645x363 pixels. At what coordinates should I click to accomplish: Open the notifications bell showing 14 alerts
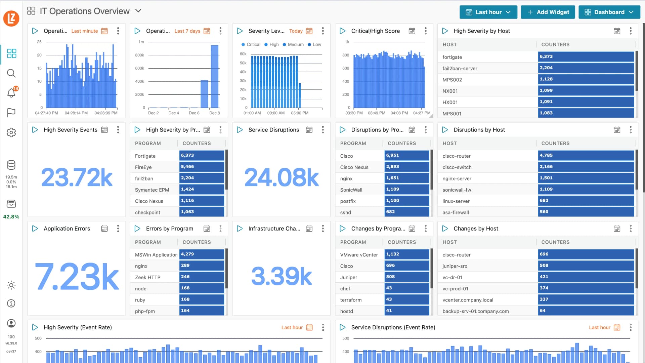click(11, 93)
